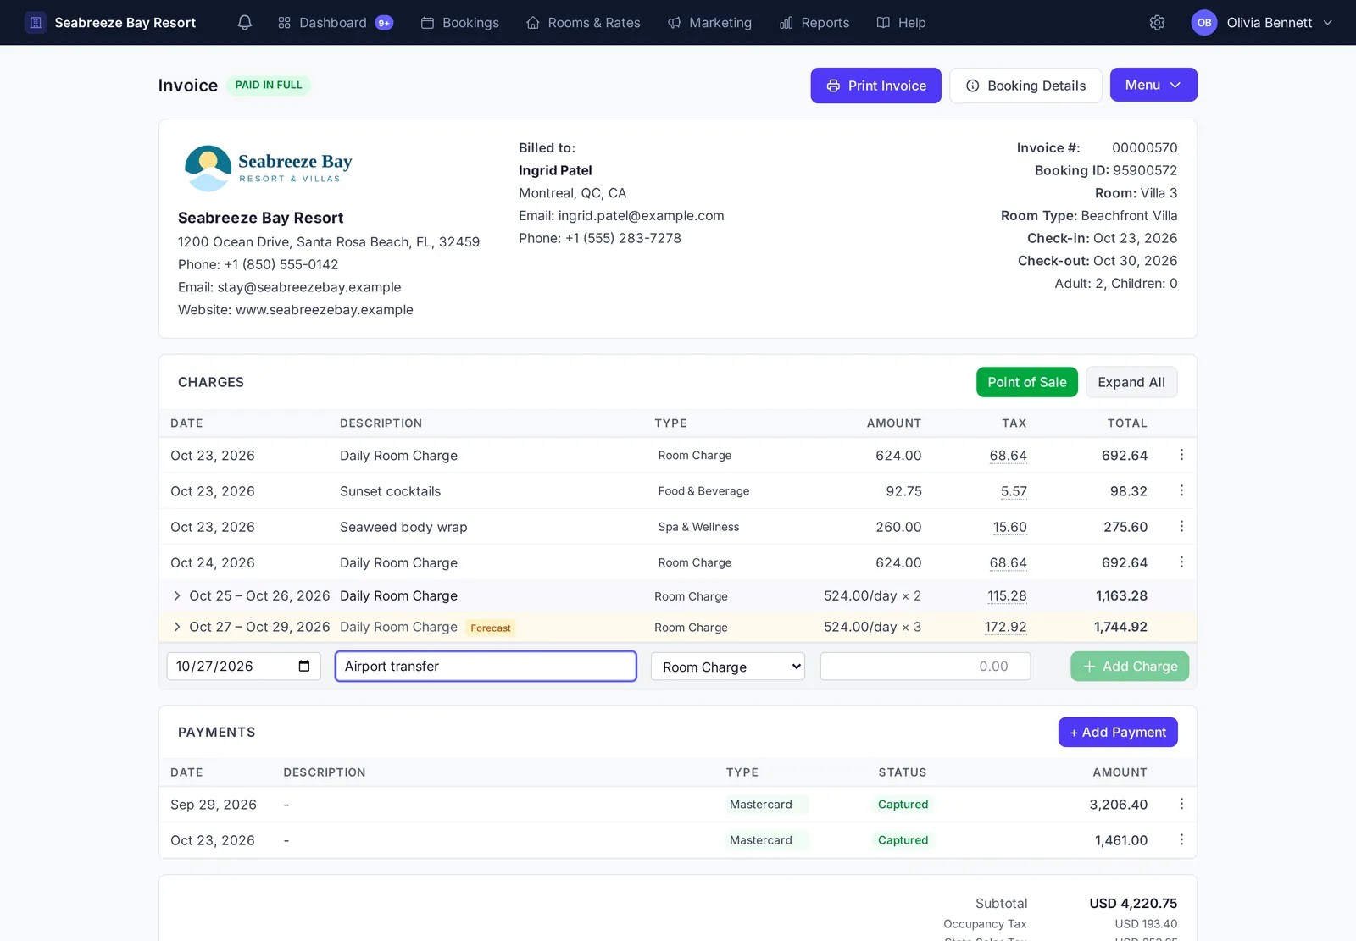Viewport: 1356px width, 941px height.
Task: Open the calendar picker in date field
Action: coord(304,667)
